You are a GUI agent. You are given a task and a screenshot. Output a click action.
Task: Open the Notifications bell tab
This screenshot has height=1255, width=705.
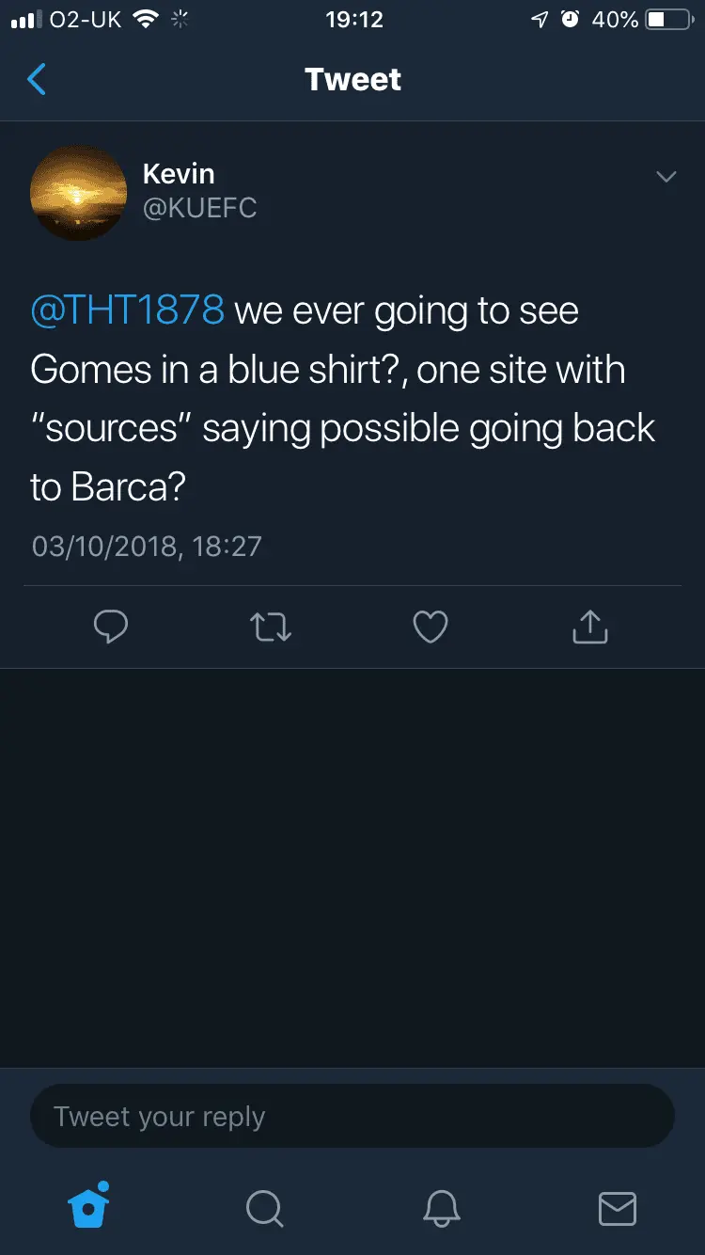(x=441, y=1208)
